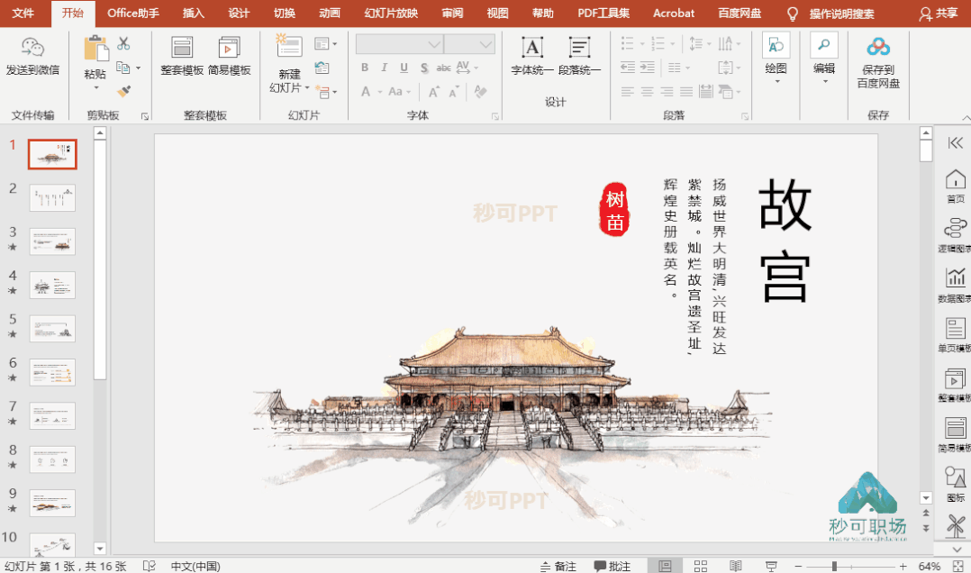This screenshot has height=573, width=971.
Task: Click the 操作说明搜索 search box
Action: click(x=841, y=14)
